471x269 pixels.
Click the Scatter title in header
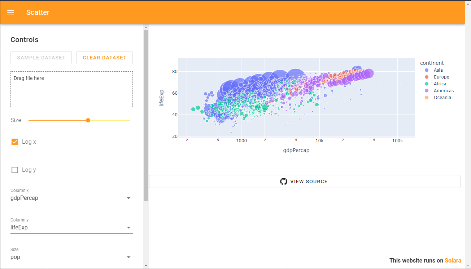[38, 12]
